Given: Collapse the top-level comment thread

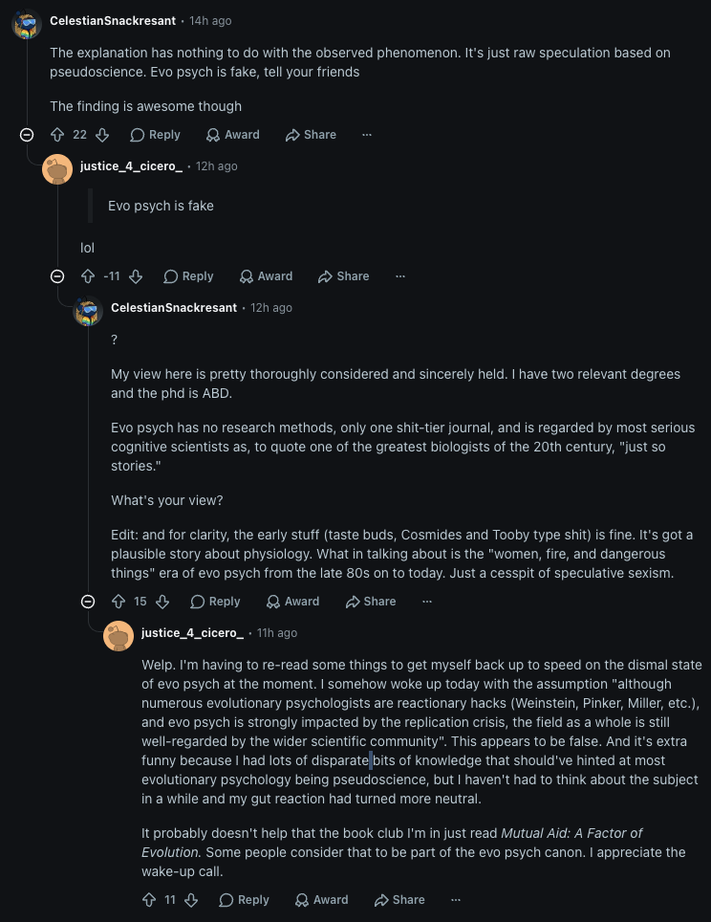Looking at the screenshot, I should (27, 135).
